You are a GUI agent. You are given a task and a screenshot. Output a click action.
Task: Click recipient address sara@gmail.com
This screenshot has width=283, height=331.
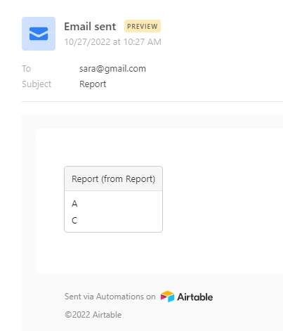[x=112, y=69]
